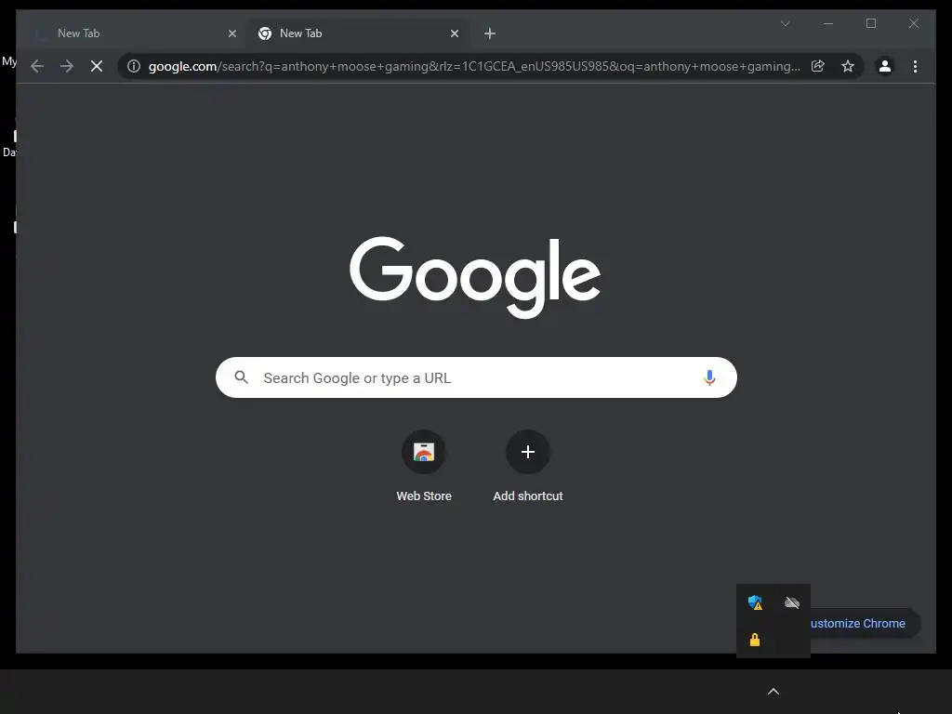
Task: Open the Chrome profile menu
Action: tap(885, 66)
